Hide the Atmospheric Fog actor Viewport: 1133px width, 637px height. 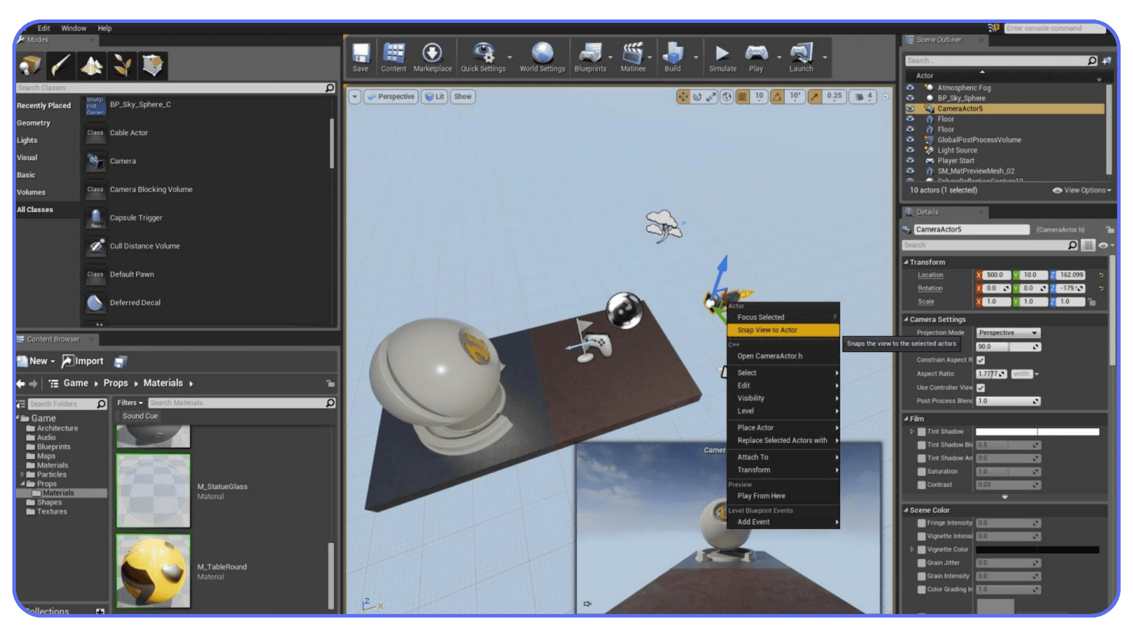tap(909, 87)
